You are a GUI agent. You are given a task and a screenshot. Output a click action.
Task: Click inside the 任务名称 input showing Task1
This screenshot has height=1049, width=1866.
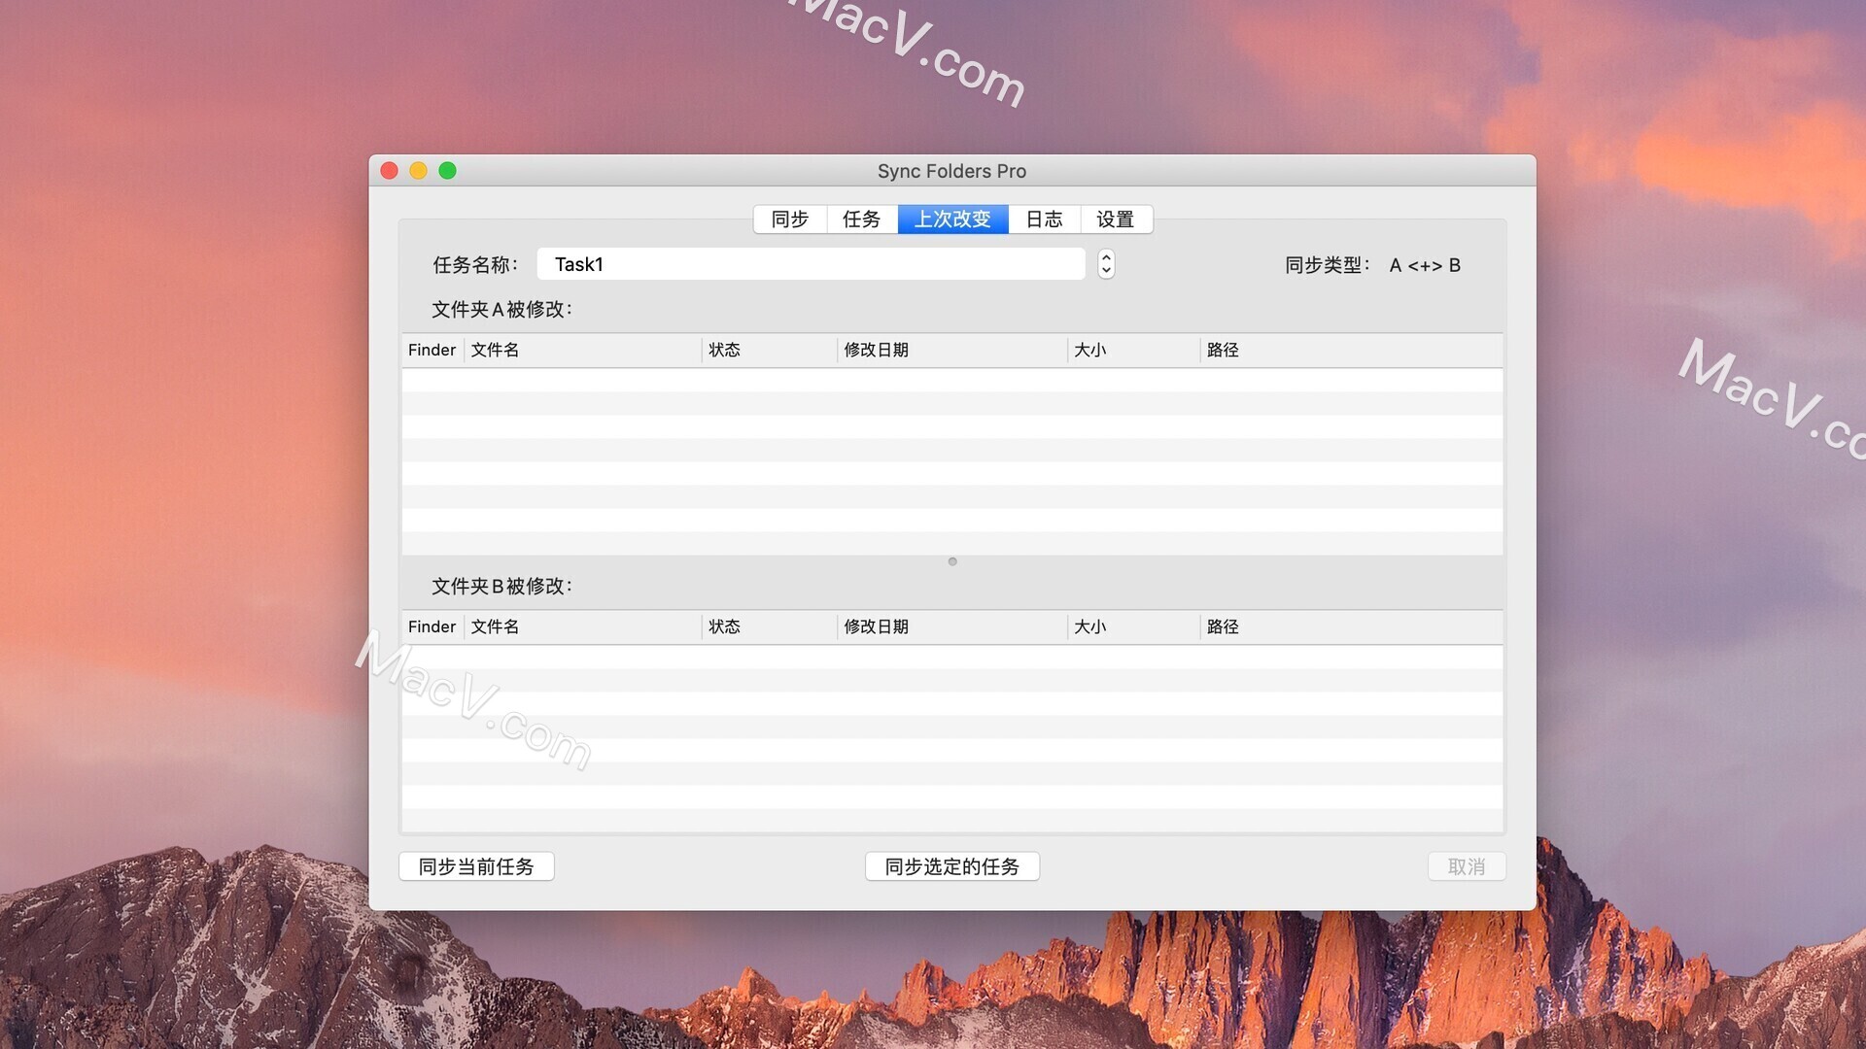[x=812, y=263]
